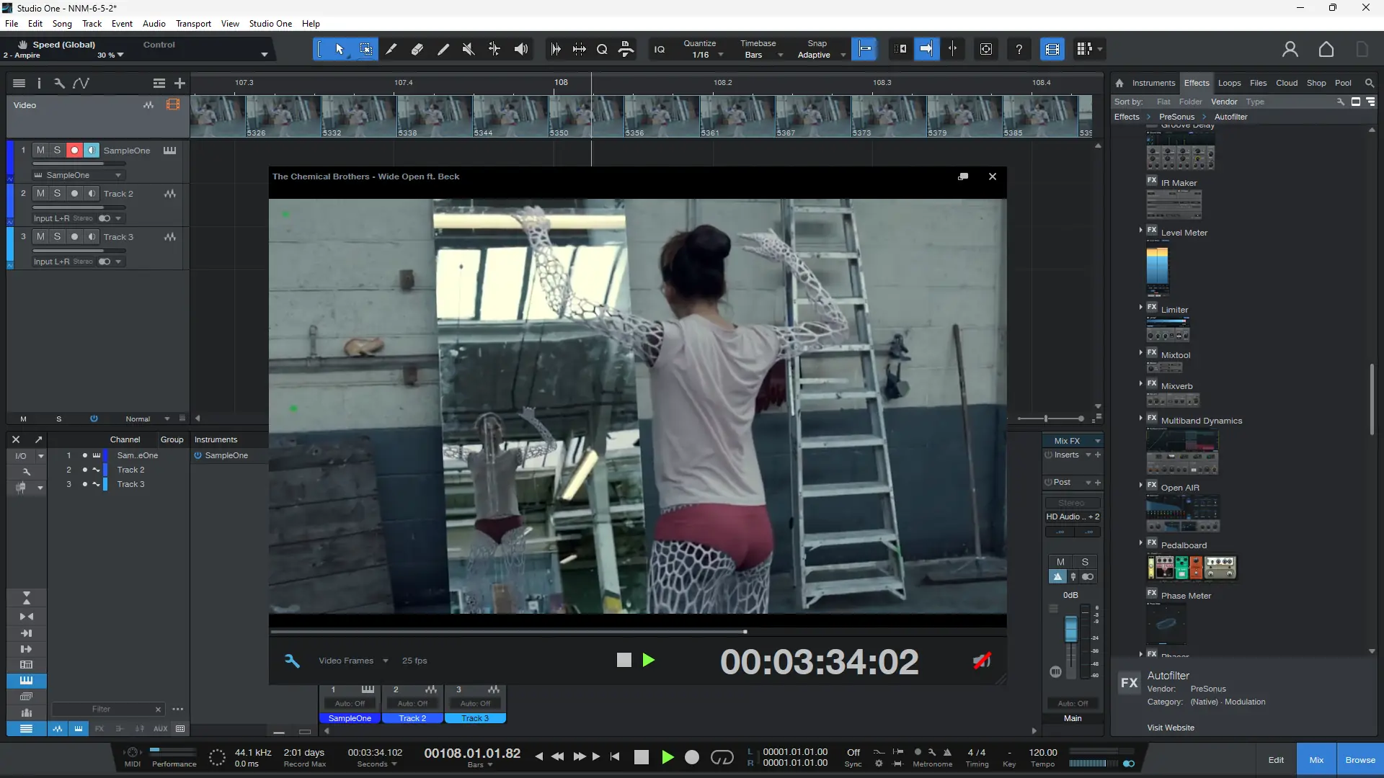Toggle video audio mute icon in player
Image resolution: width=1384 pixels, height=778 pixels.
tap(982, 661)
